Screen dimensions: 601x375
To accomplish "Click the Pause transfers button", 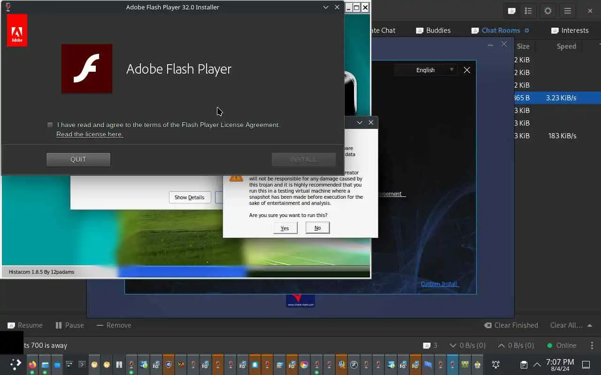I will (69, 325).
